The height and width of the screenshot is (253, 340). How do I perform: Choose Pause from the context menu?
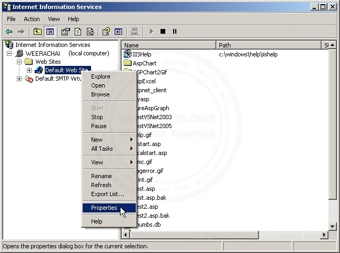(x=109, y=126)
